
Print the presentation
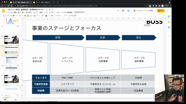(14, 16)
